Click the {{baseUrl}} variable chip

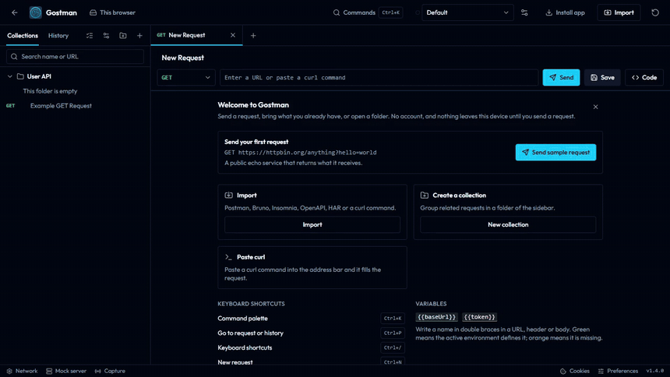click(437, 317)
